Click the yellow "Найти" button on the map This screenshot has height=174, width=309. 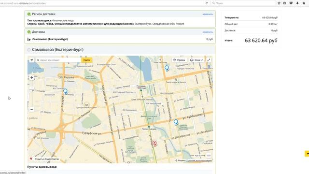[x=87, y=60]
